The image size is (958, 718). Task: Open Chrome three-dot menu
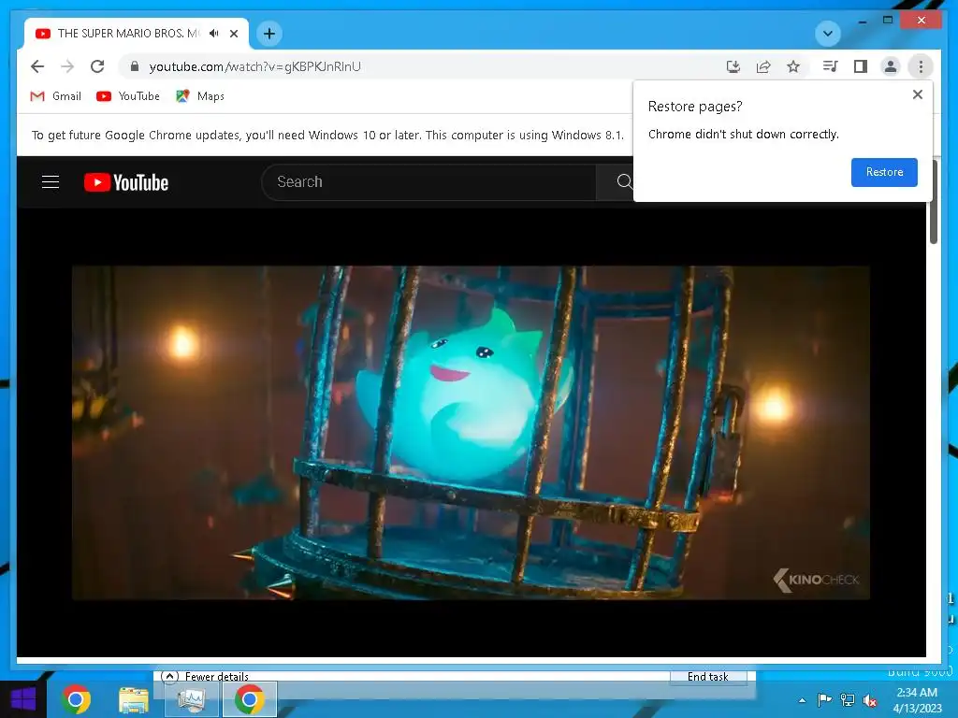[x=921, y=66]
